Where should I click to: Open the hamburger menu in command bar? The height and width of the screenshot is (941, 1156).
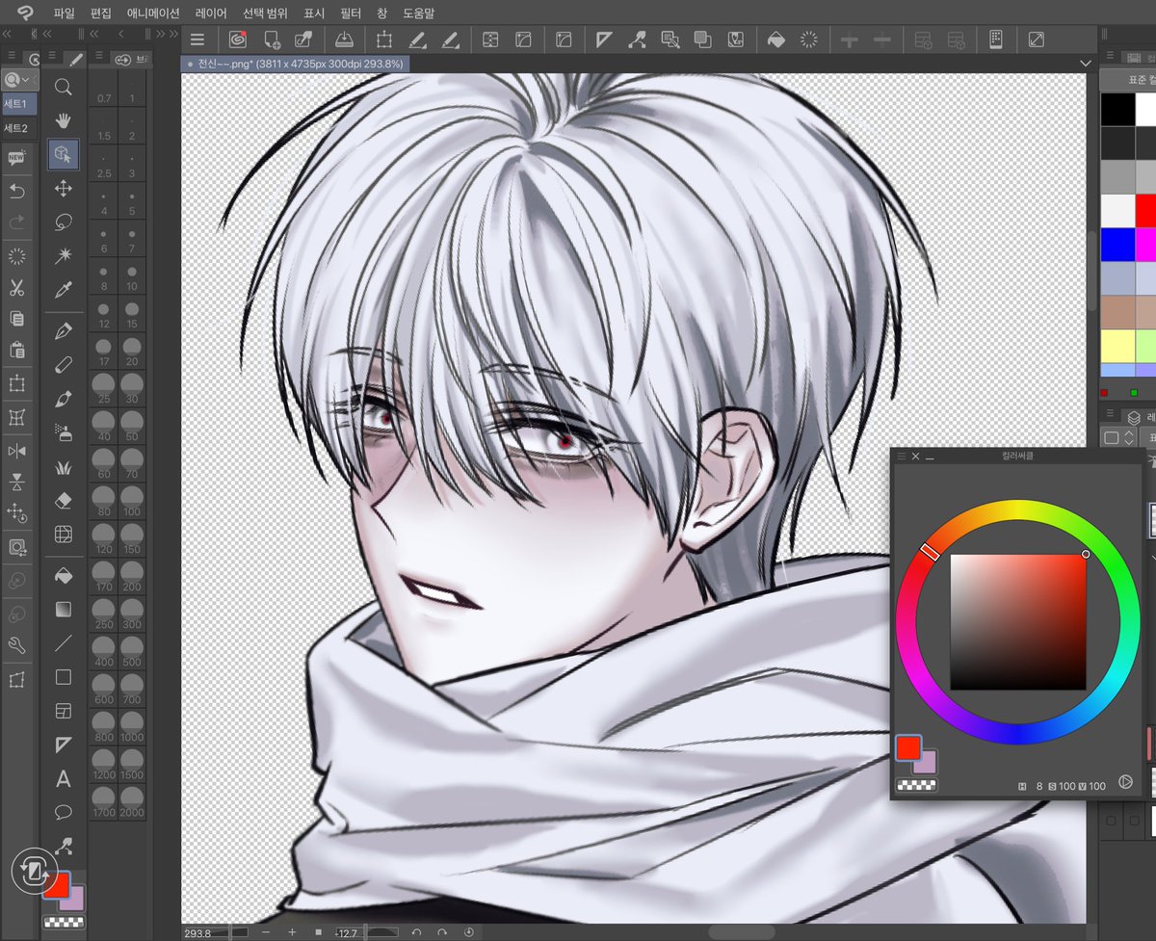(x=197, y=39)
